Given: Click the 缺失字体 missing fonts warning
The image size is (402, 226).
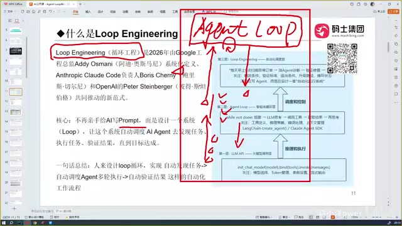Looking at the screenshot, I should pyautogui.click(x=73, y=217).
